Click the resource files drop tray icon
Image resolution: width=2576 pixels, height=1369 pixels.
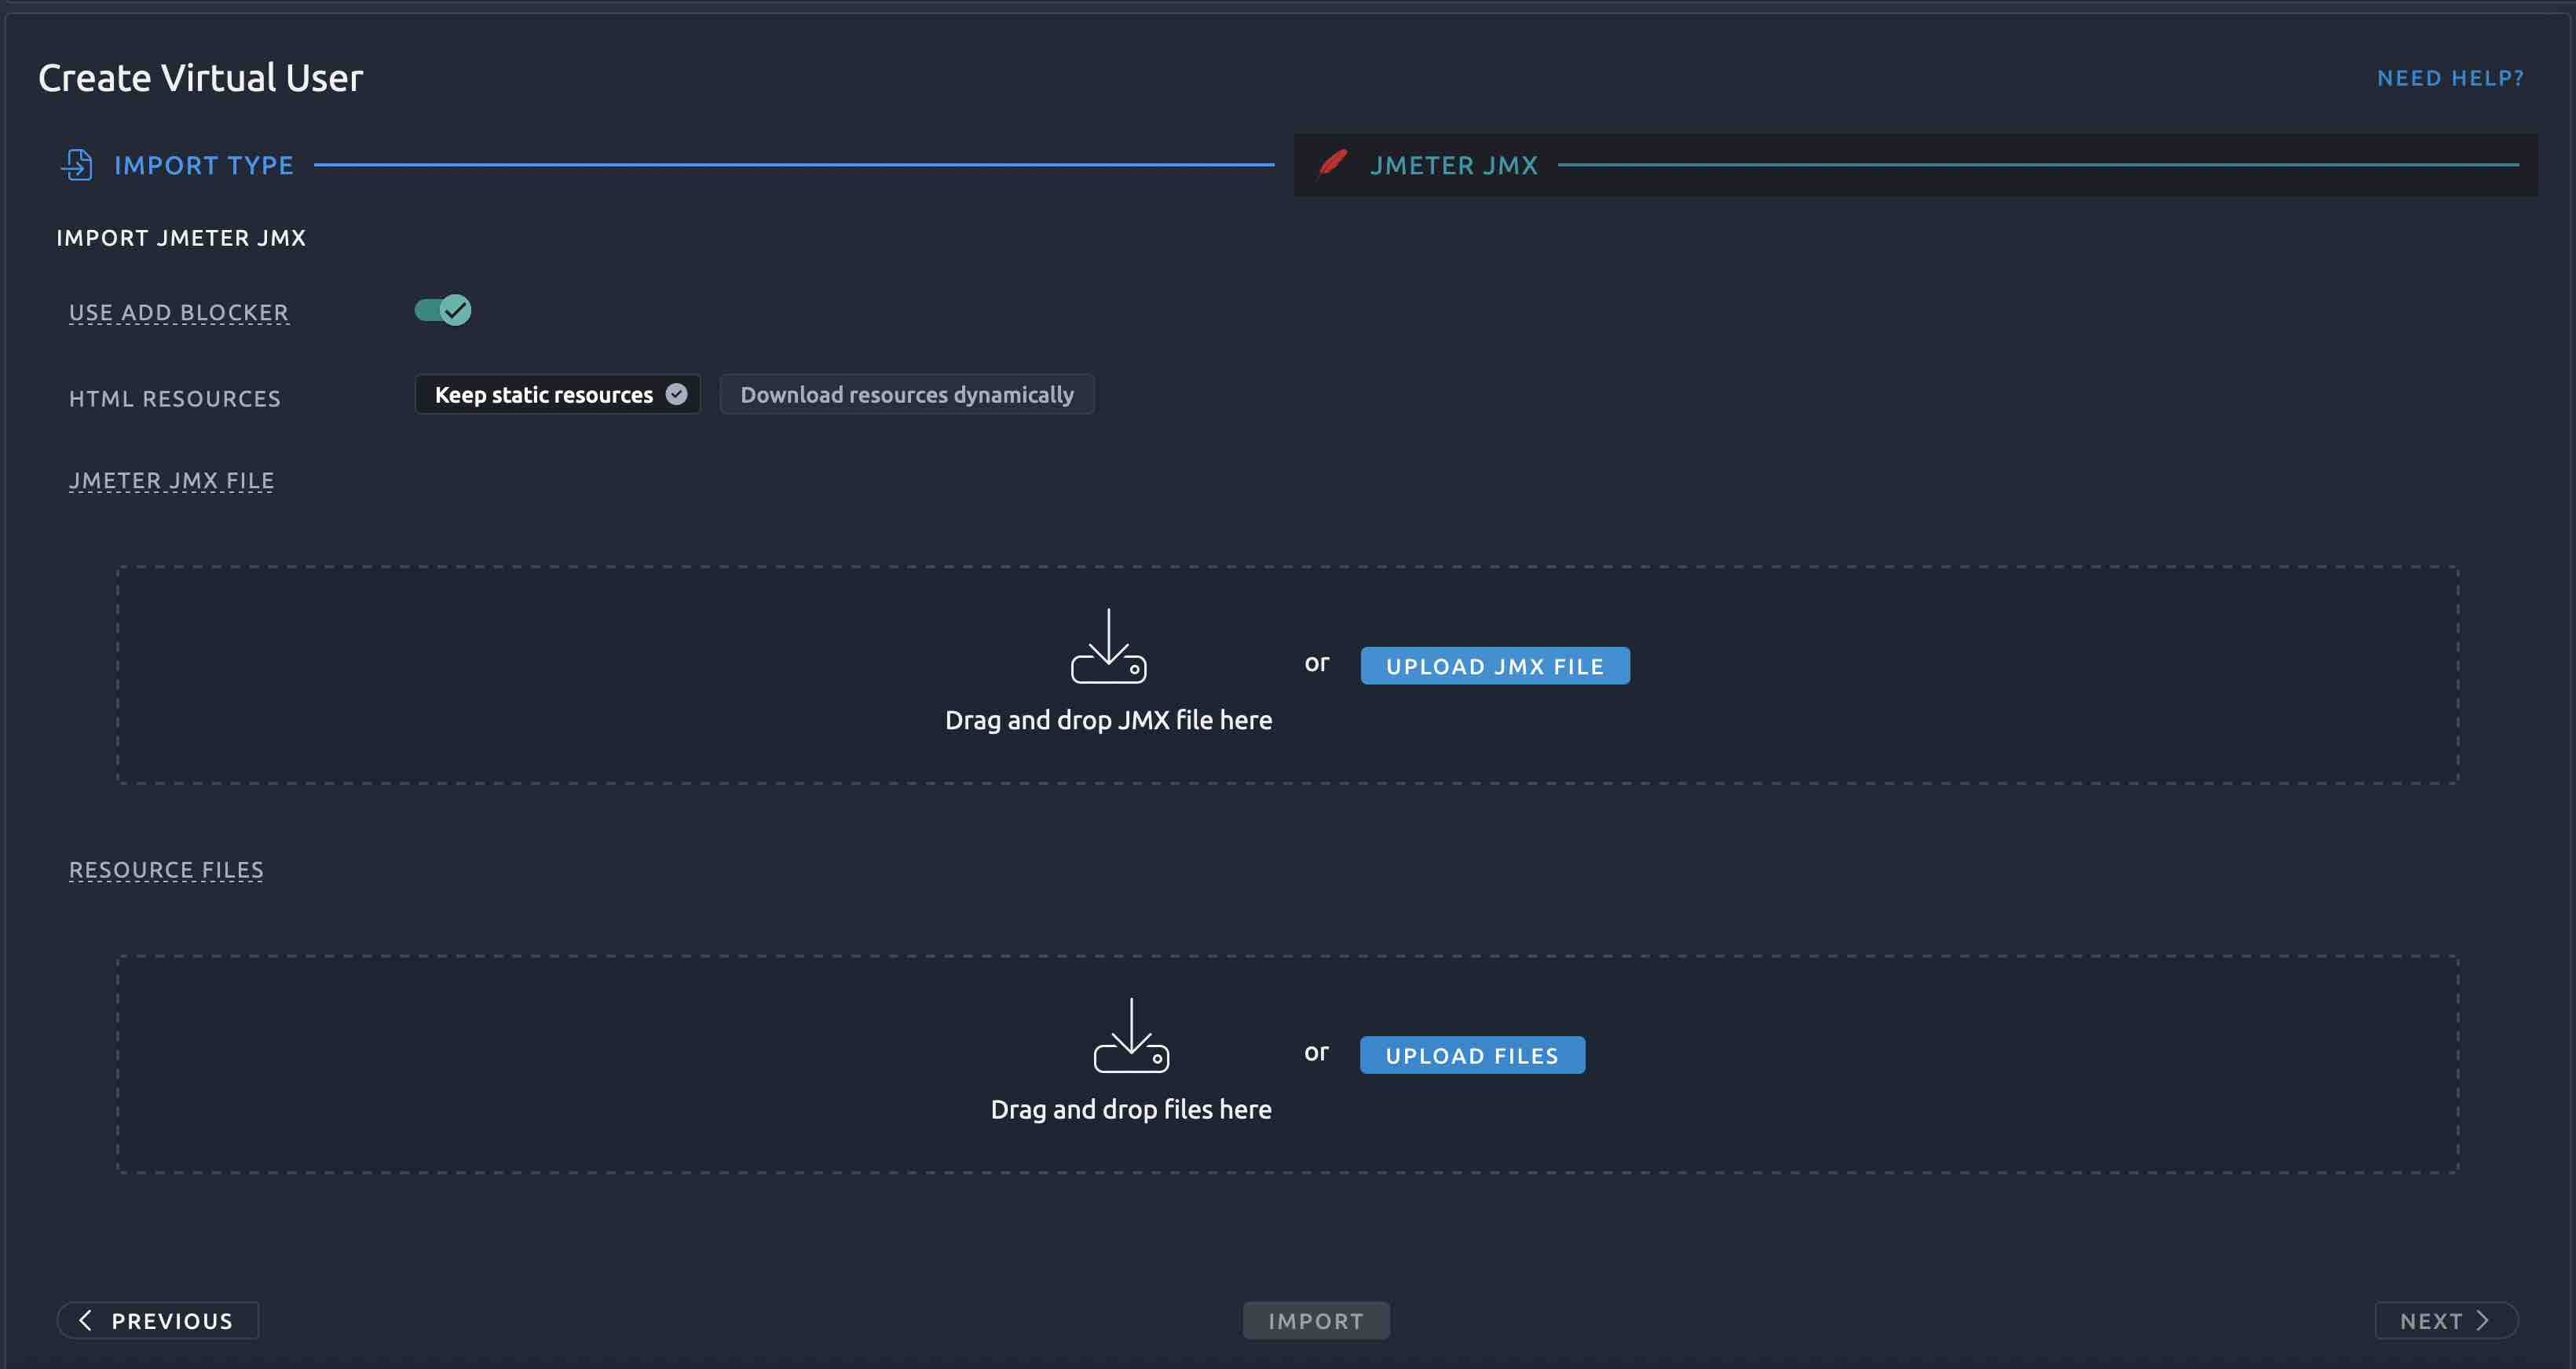1131,1035
